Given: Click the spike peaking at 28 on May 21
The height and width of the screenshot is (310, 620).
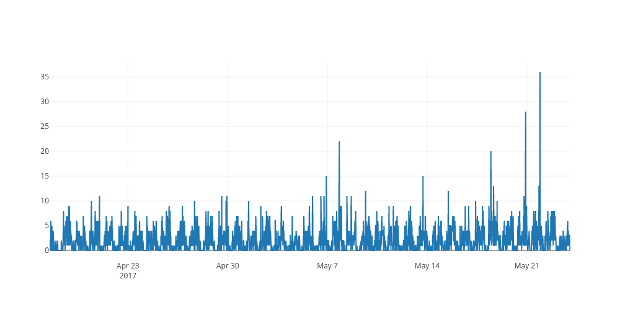Looking at the screenshot, I should [526, 113].
